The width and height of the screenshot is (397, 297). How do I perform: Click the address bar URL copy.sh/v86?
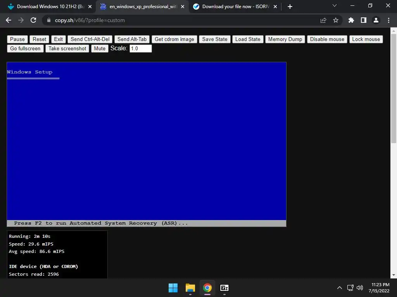90,20
